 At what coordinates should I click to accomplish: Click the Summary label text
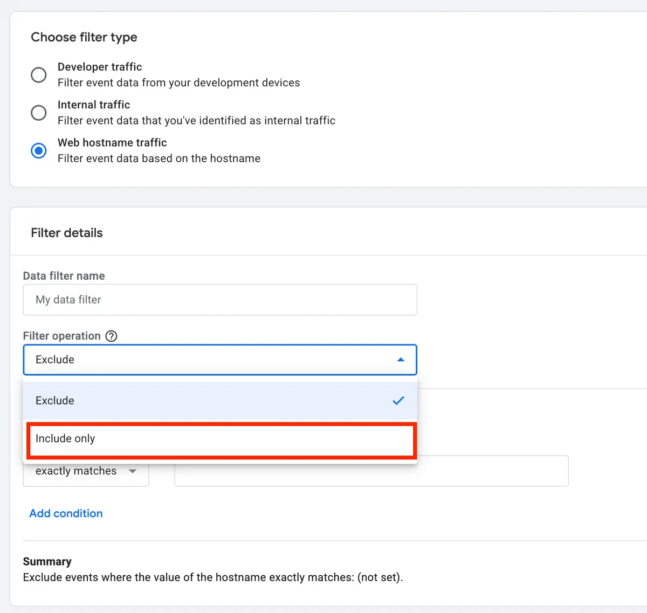(x=47, y=561)
